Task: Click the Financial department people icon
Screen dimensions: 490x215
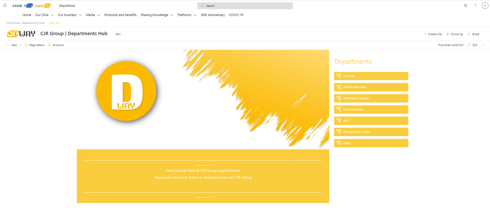Action: [339, 76]
